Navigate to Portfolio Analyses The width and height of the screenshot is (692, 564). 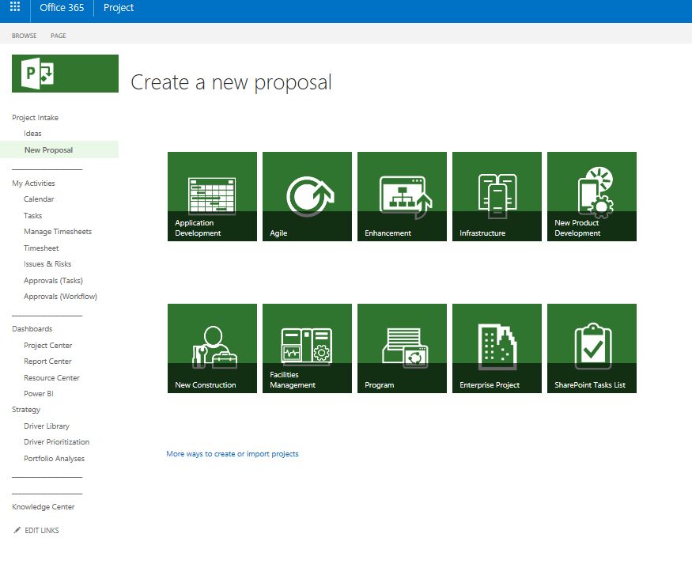pyautogui.click(x=54, y=459)
